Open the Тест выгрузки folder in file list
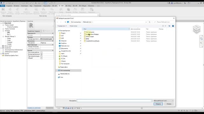Screen dimensions: 204x114 (x=90, y=32)
